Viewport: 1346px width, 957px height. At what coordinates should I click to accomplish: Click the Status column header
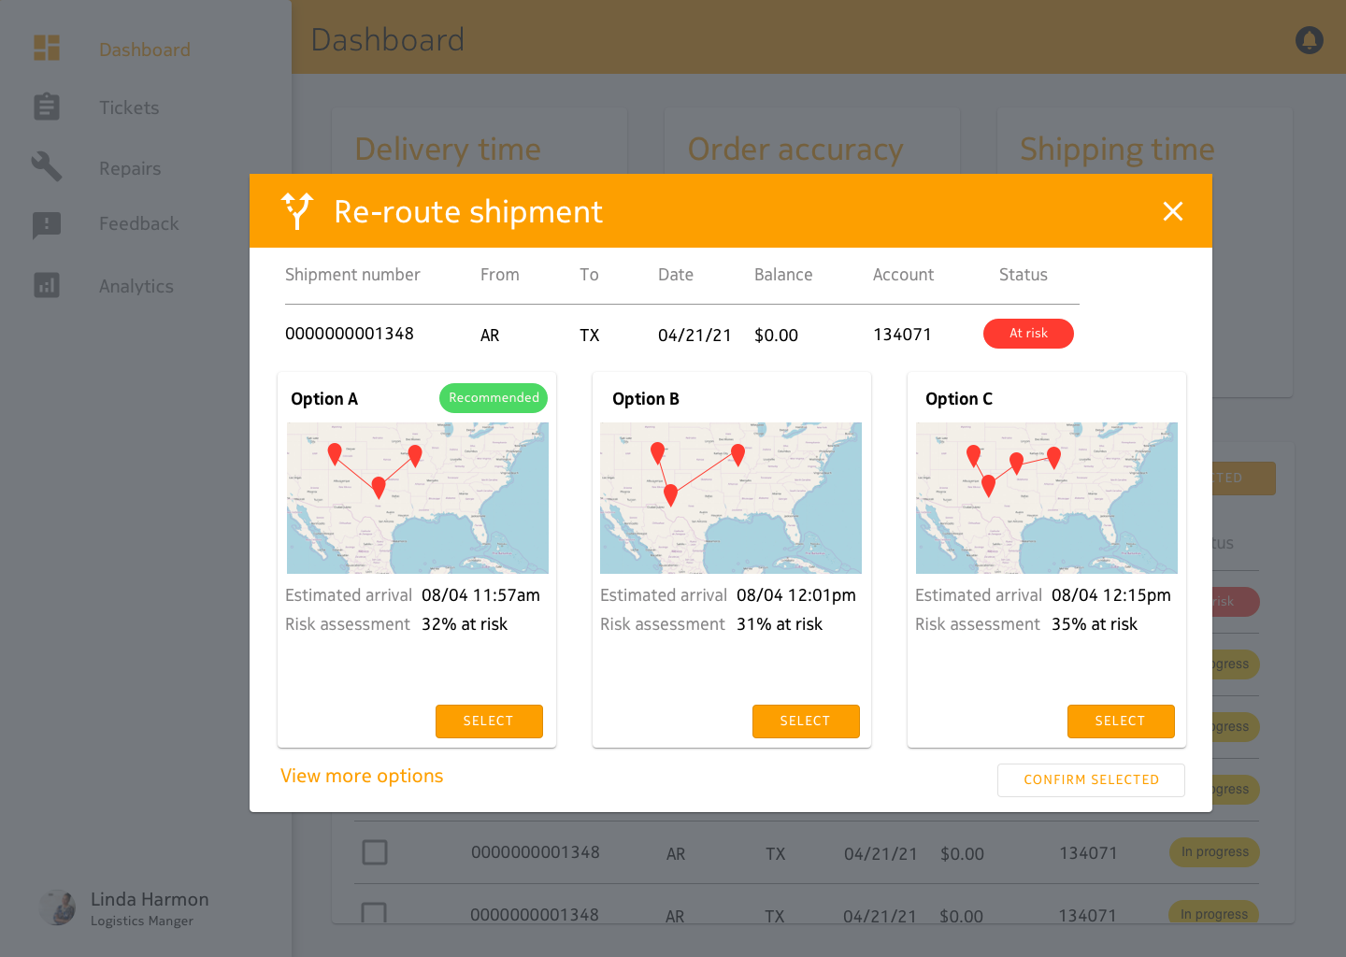(x=1024, y=275)
